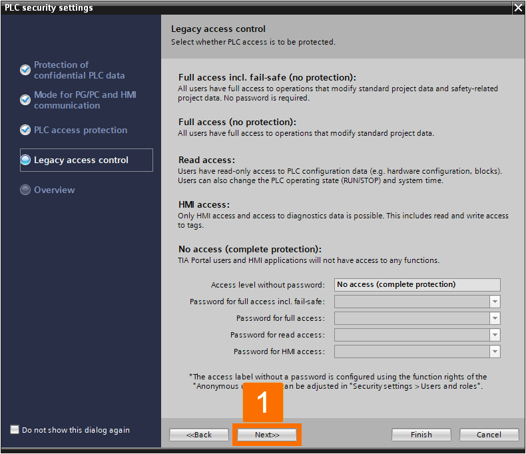Click 'Select whether PLC access is to be protected.' text
This screenshot has width=526, height=454.
253,42
